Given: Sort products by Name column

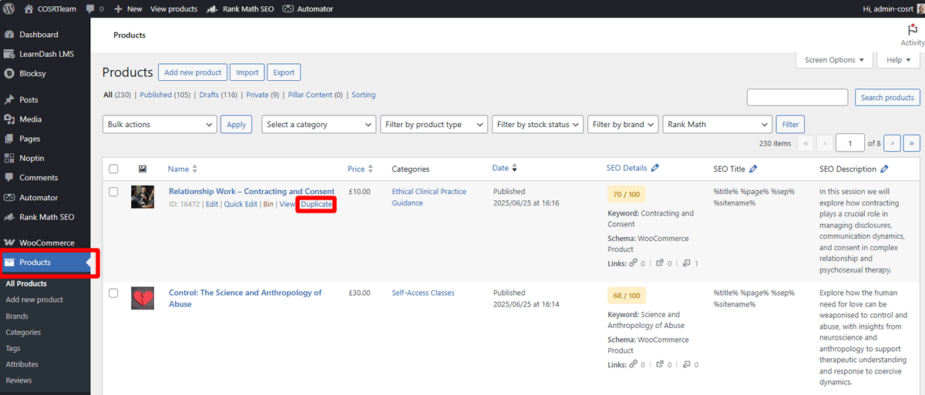Looking at the screenshot, I should pos(183,169).
